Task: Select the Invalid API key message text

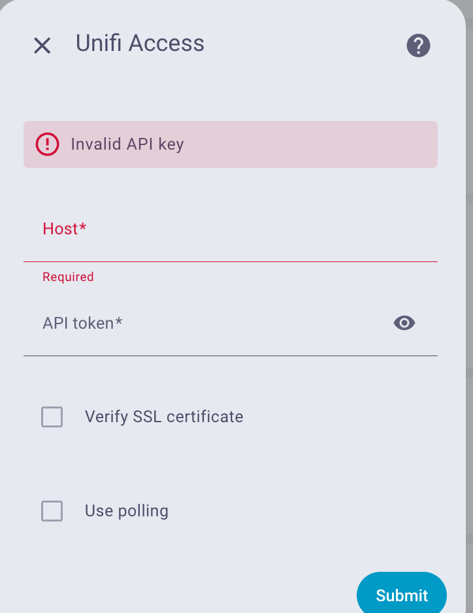Action: click(x=127, y=144)
